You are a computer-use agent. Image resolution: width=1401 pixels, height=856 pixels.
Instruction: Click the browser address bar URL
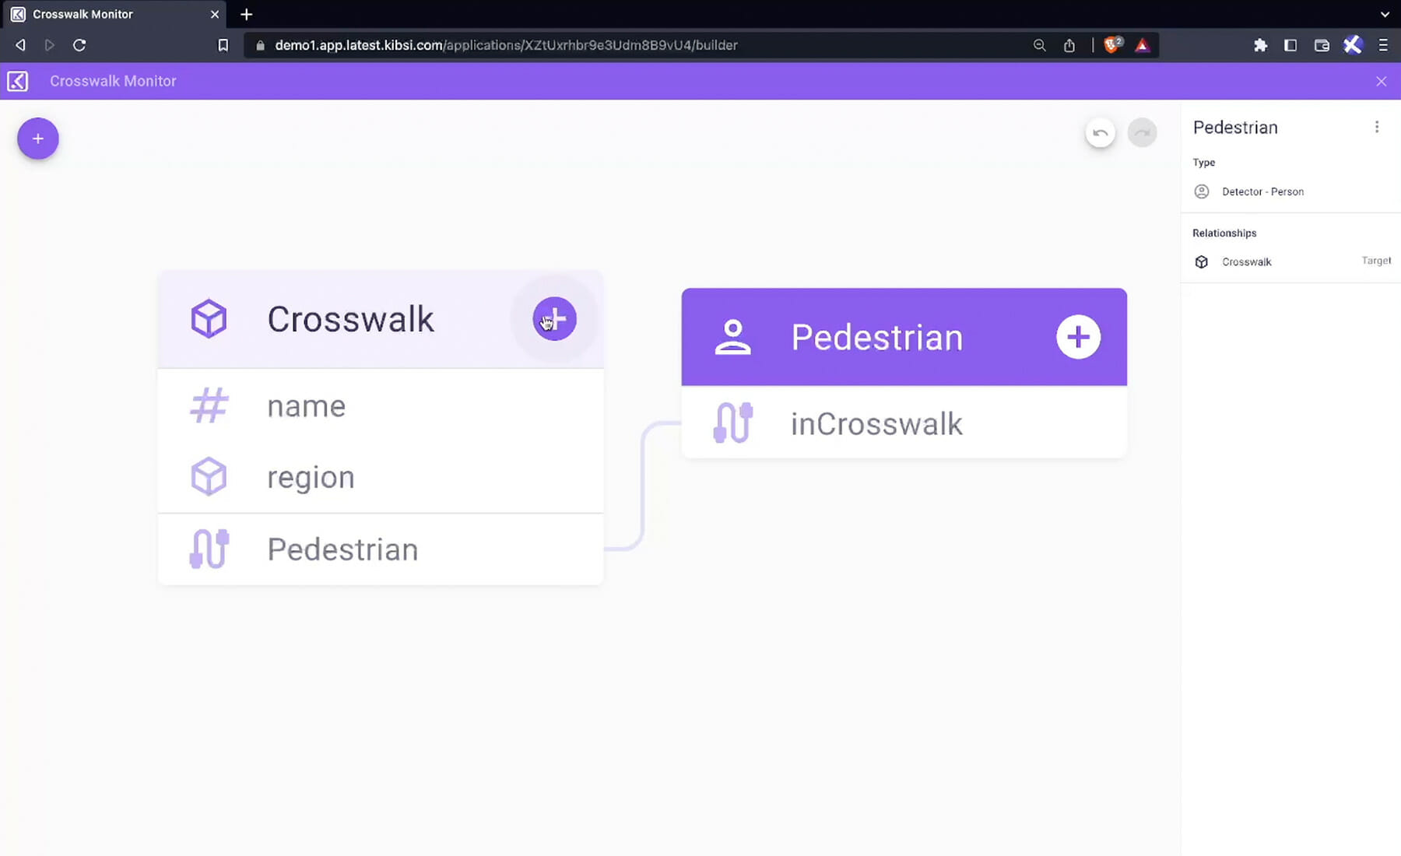pos(506,45)
